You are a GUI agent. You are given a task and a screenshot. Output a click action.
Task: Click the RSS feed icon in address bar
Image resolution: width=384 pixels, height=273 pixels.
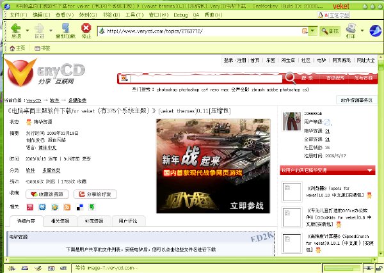coord(305,31)
